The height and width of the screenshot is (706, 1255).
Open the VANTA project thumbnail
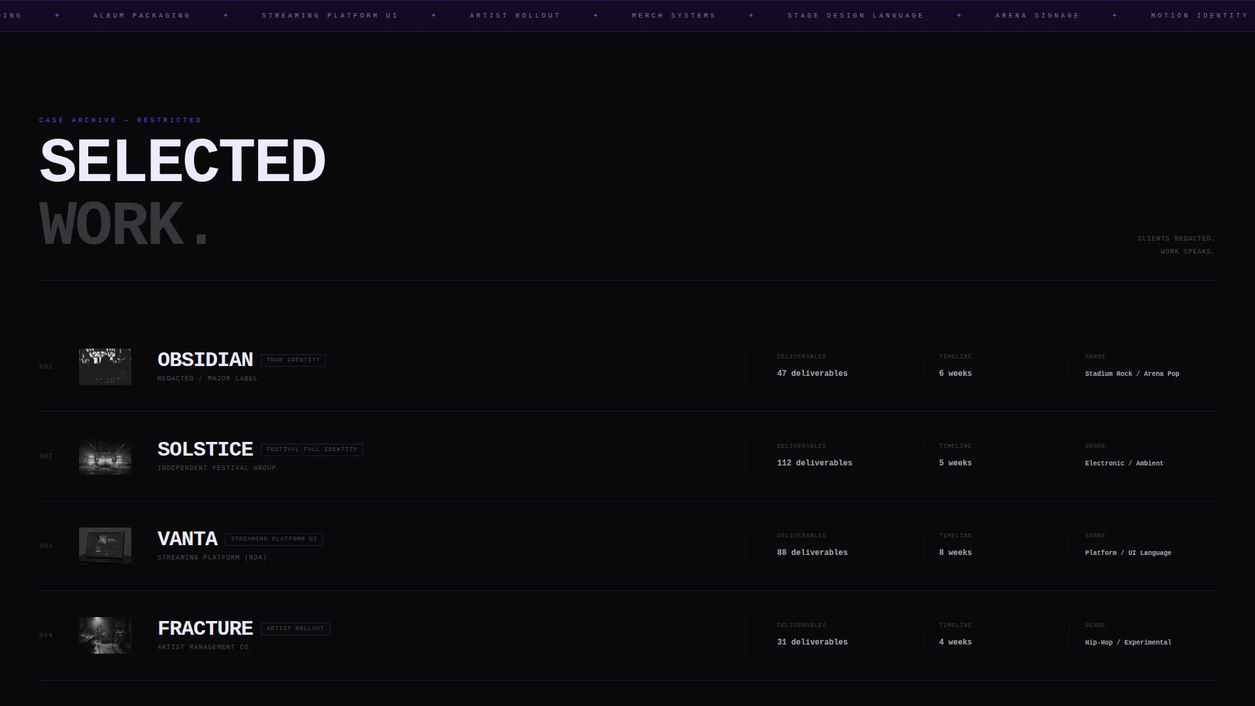pyautogui.click(x=105, y=546)
